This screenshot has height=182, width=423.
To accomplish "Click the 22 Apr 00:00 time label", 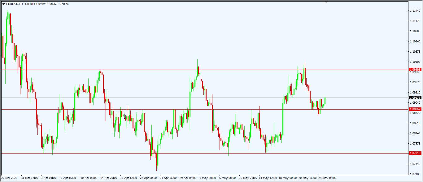I will coord(149,178).
